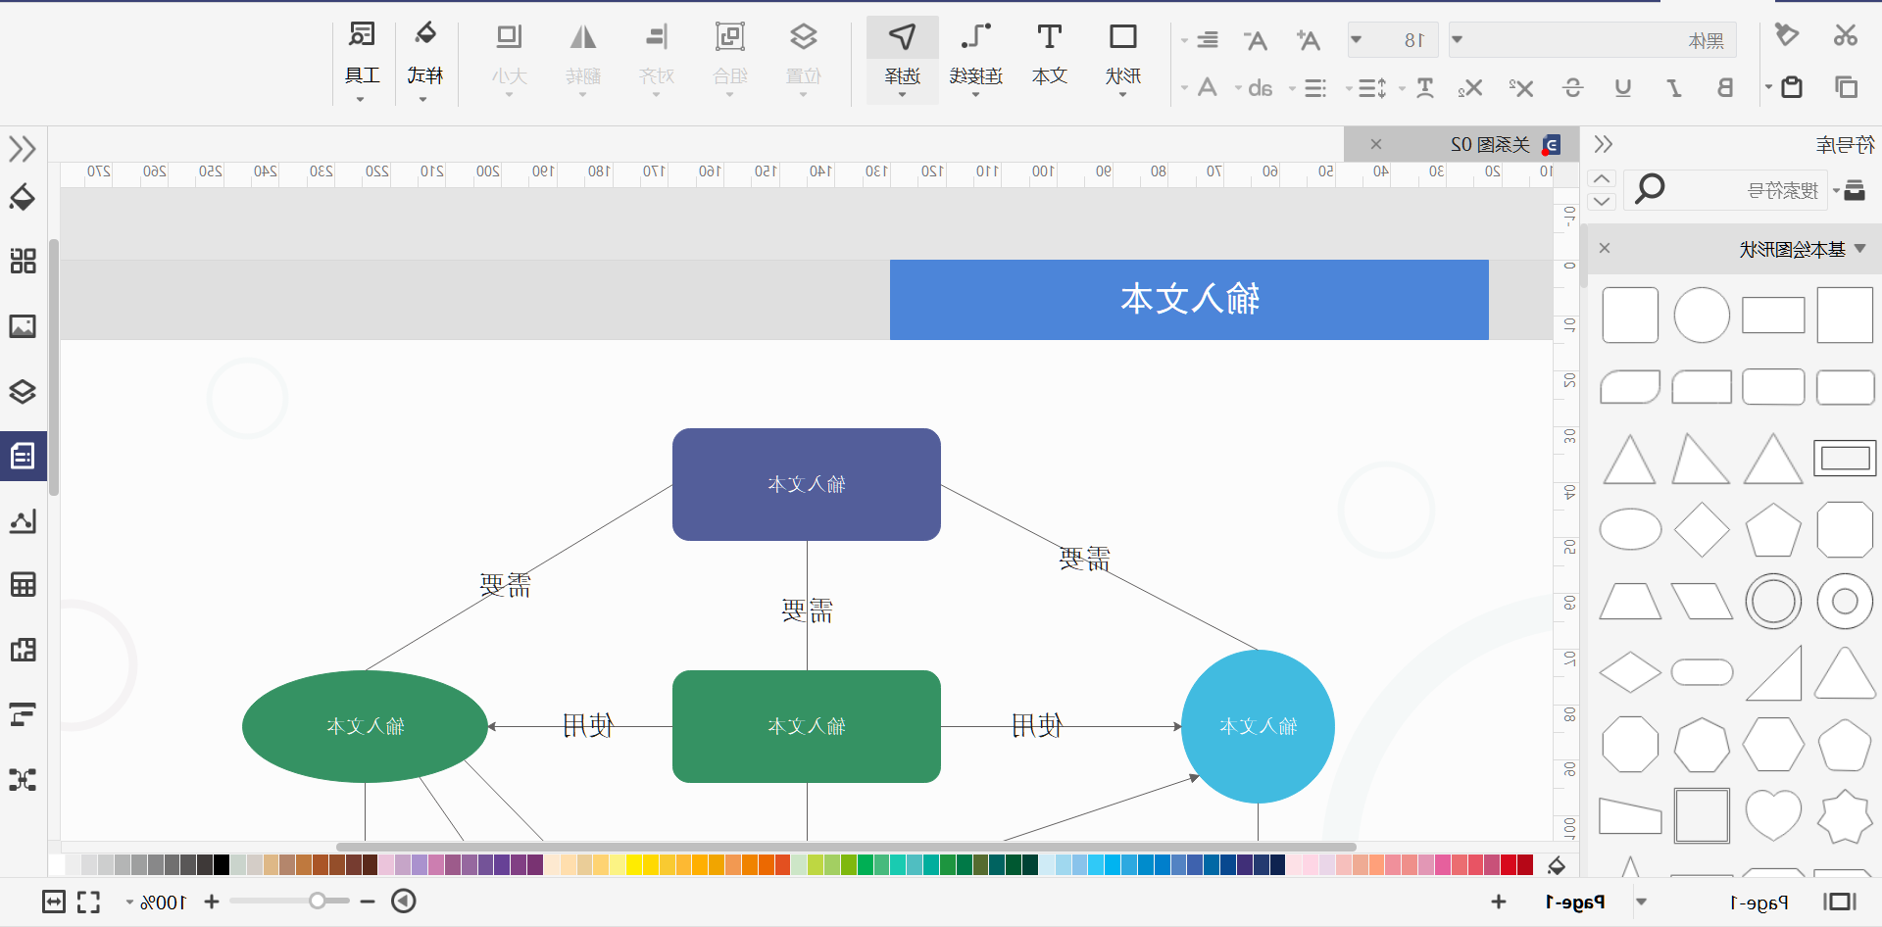Decrease font size with A- icon

point(1256,40)
